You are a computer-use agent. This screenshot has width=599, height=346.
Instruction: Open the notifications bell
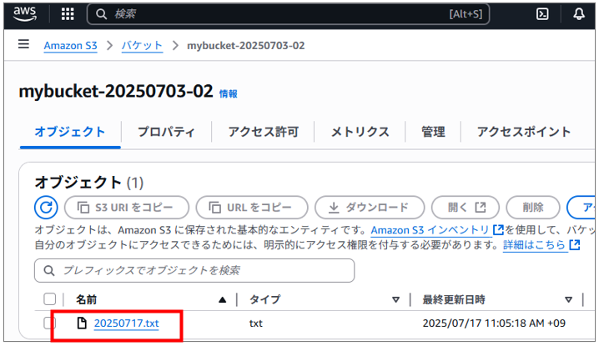coord(579,14)
